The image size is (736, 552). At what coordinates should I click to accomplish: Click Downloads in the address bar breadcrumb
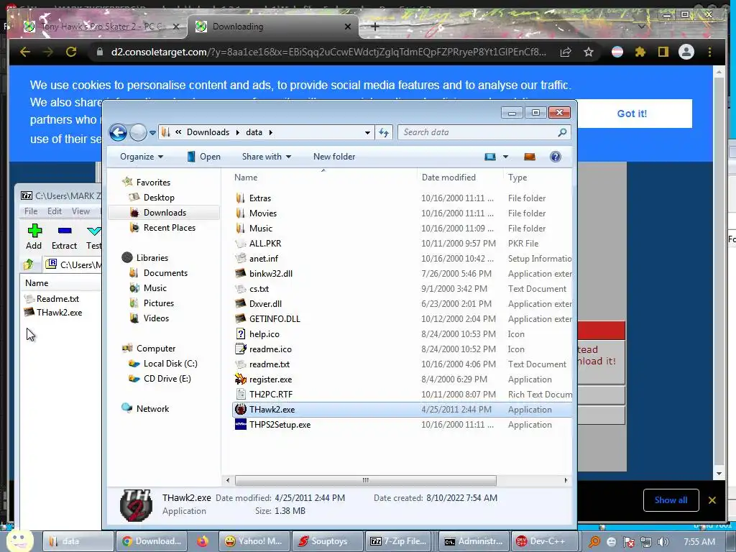[x=208, y=132]
